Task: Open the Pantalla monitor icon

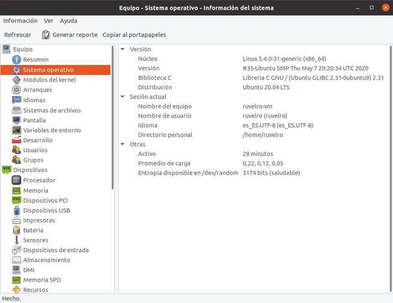Action: pyautogui.click(x=17, y=120)
